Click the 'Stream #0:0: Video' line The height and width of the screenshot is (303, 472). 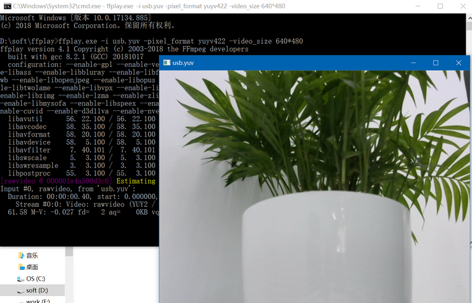coord(85,205)
